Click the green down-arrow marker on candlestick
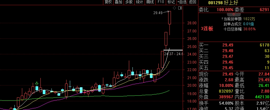Viewport: 270px width, 110px height. coord(36,83)
